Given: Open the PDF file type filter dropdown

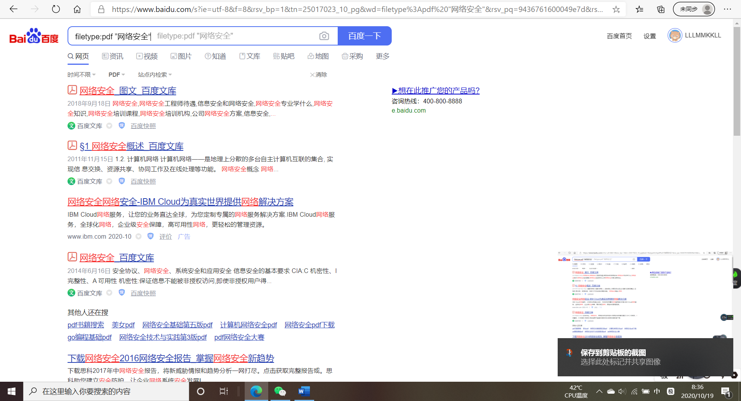Looking at the screenshot, I should [117, 74].
